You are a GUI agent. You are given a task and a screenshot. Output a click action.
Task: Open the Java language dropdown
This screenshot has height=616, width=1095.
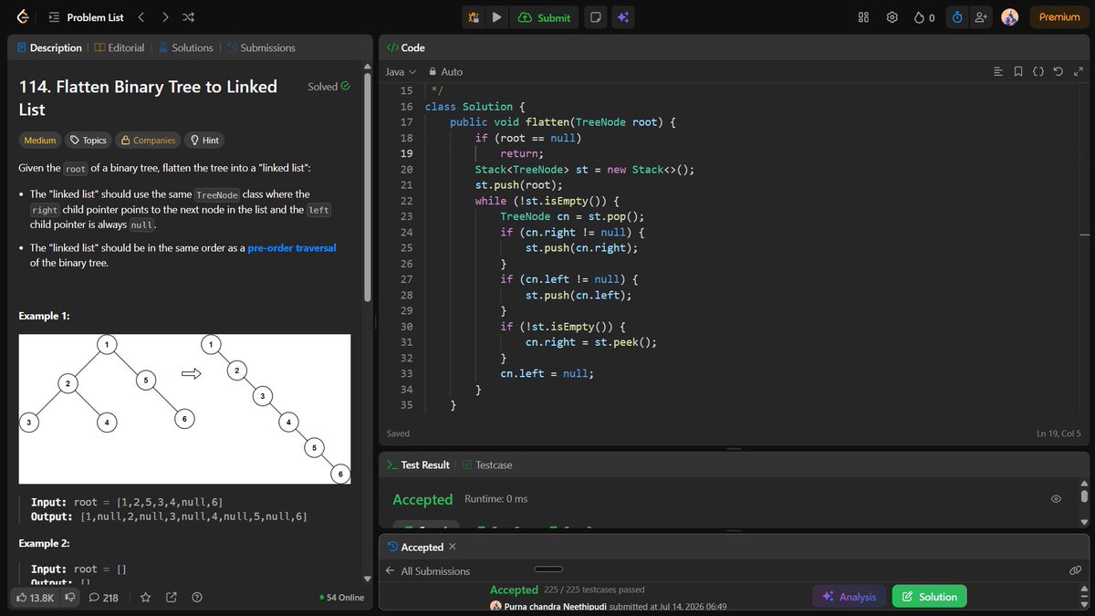401,71
